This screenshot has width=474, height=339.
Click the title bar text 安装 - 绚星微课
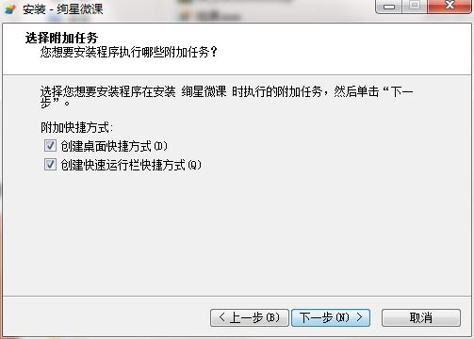point(63,9)
